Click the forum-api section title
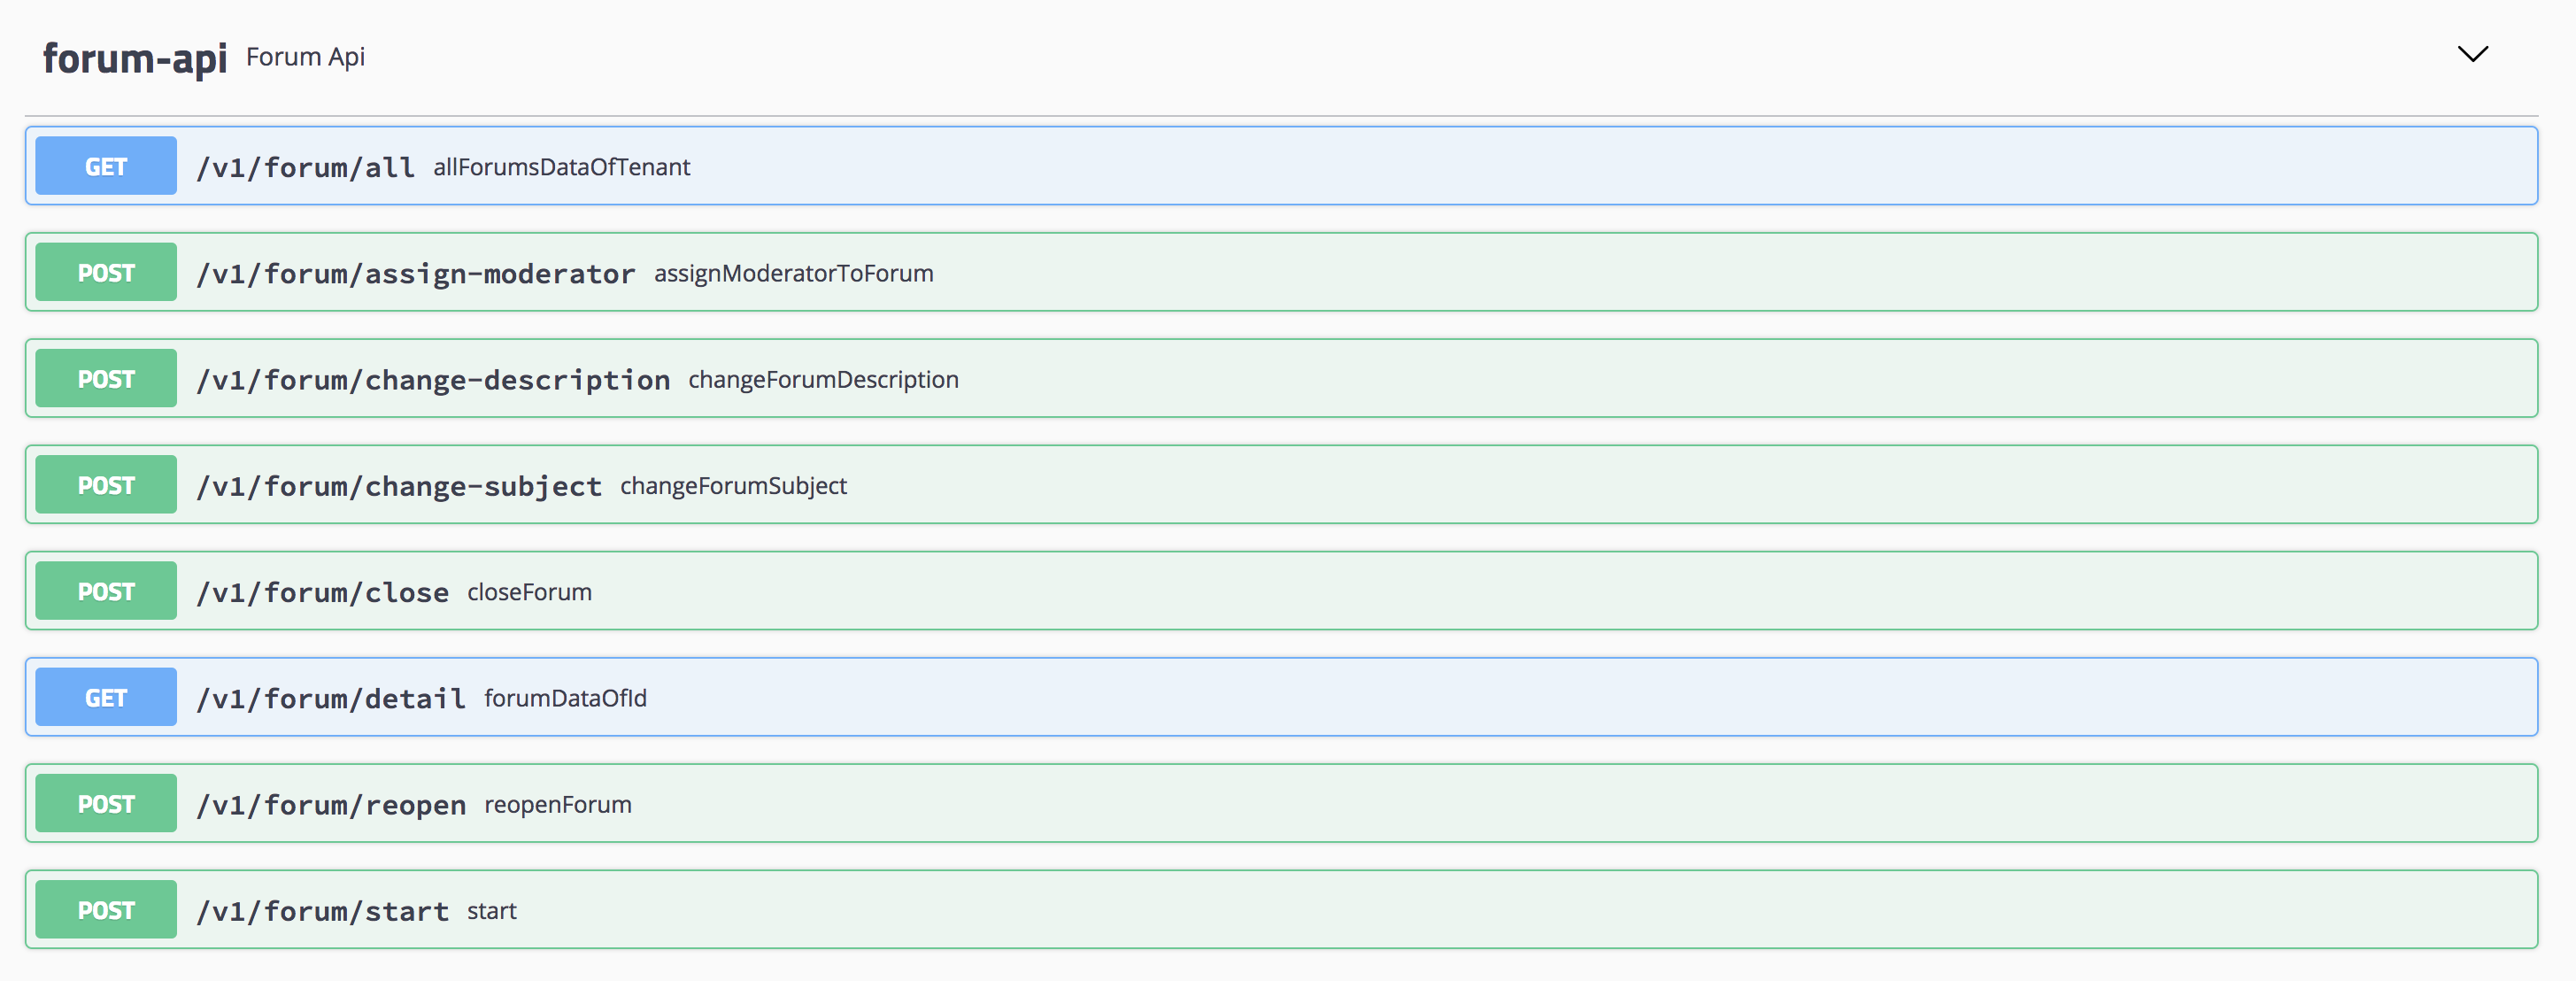 click(135, 58)
